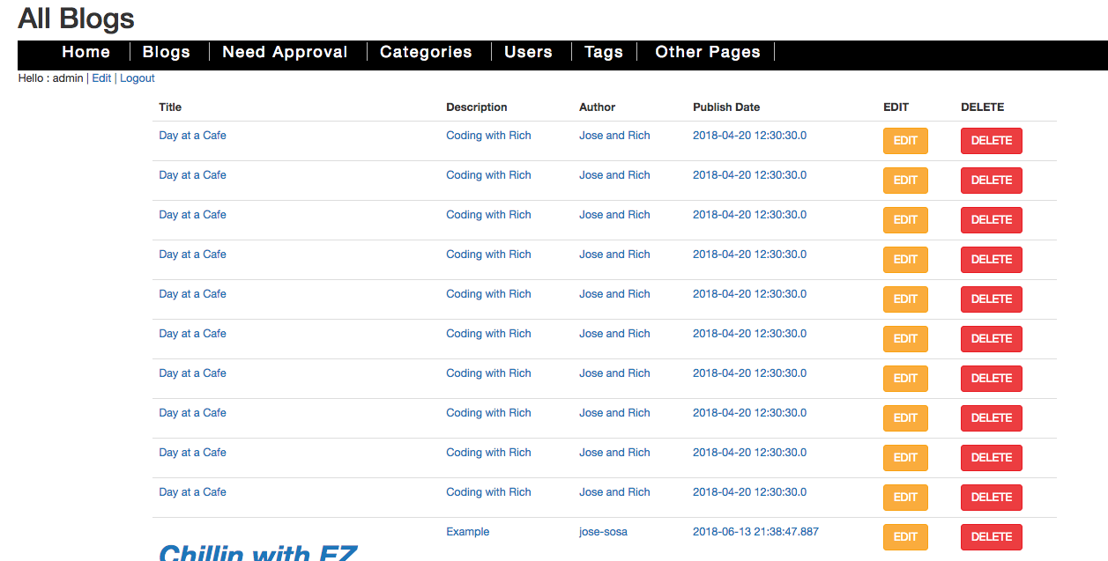Open the Users management page

coord(528,52)
